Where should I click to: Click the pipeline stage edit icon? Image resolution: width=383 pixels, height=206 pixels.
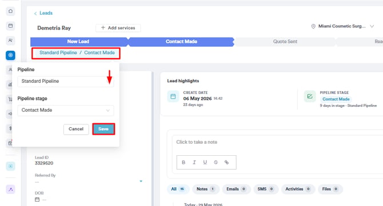[310, 96]
